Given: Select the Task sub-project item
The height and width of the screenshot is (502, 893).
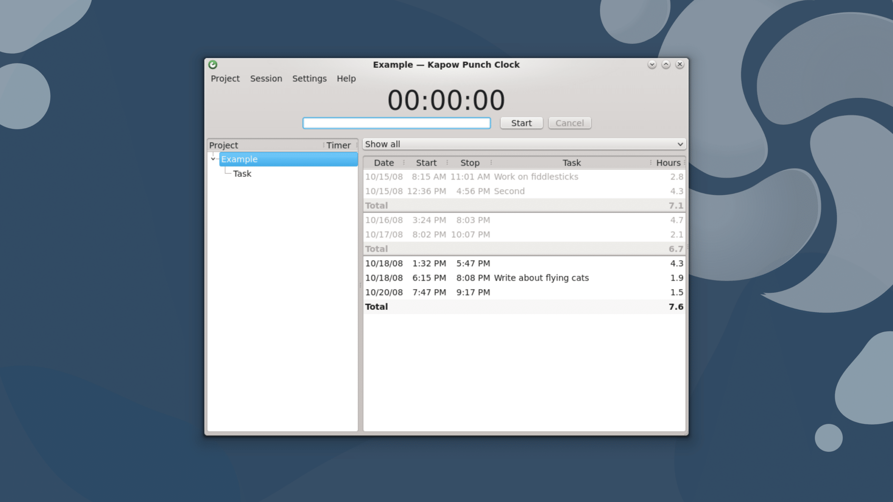Looking at the screenshot, I should coord(242,174).
